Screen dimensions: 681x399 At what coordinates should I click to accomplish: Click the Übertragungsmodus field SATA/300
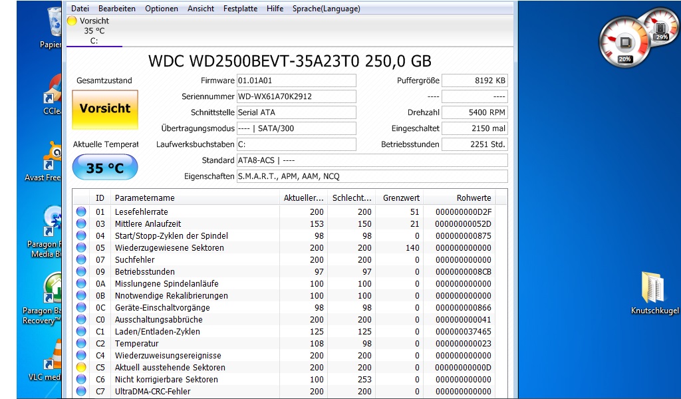coord(296,128)
